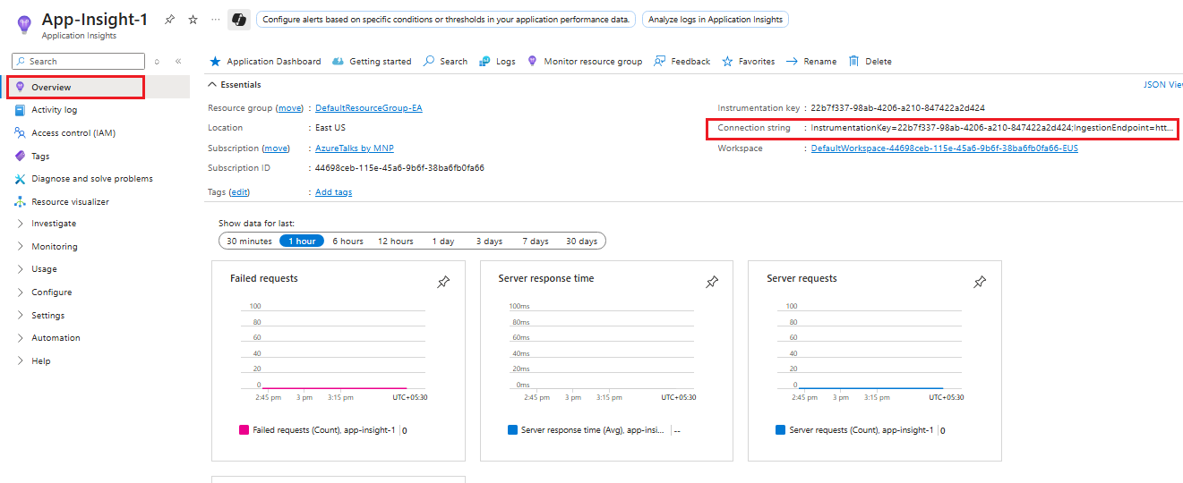The height and width of the screenshot is (483, 1183).
Task: Open Access control (IAM) page
Action: [x=73, y=133]
